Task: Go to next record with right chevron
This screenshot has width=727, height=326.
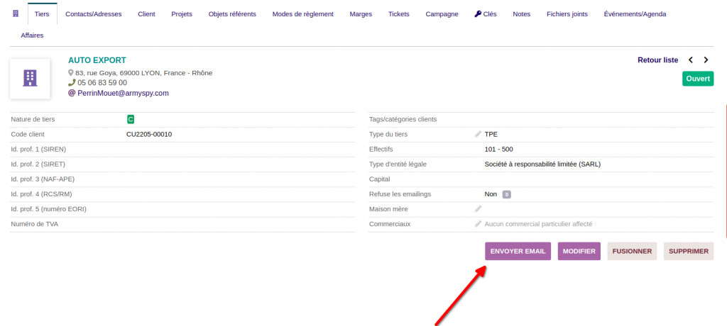Action: (x=706, y=60)
